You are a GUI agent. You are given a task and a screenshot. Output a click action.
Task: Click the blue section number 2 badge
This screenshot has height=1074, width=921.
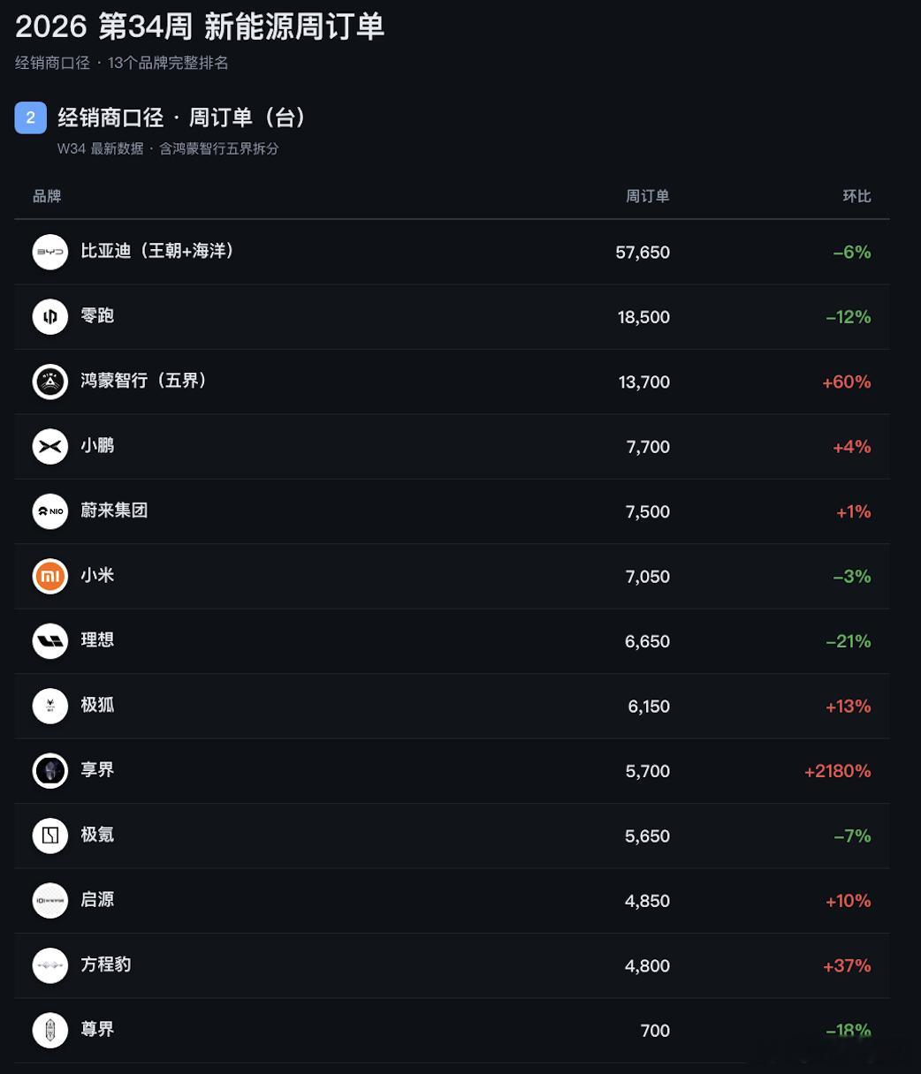click(x=30, y=117)
